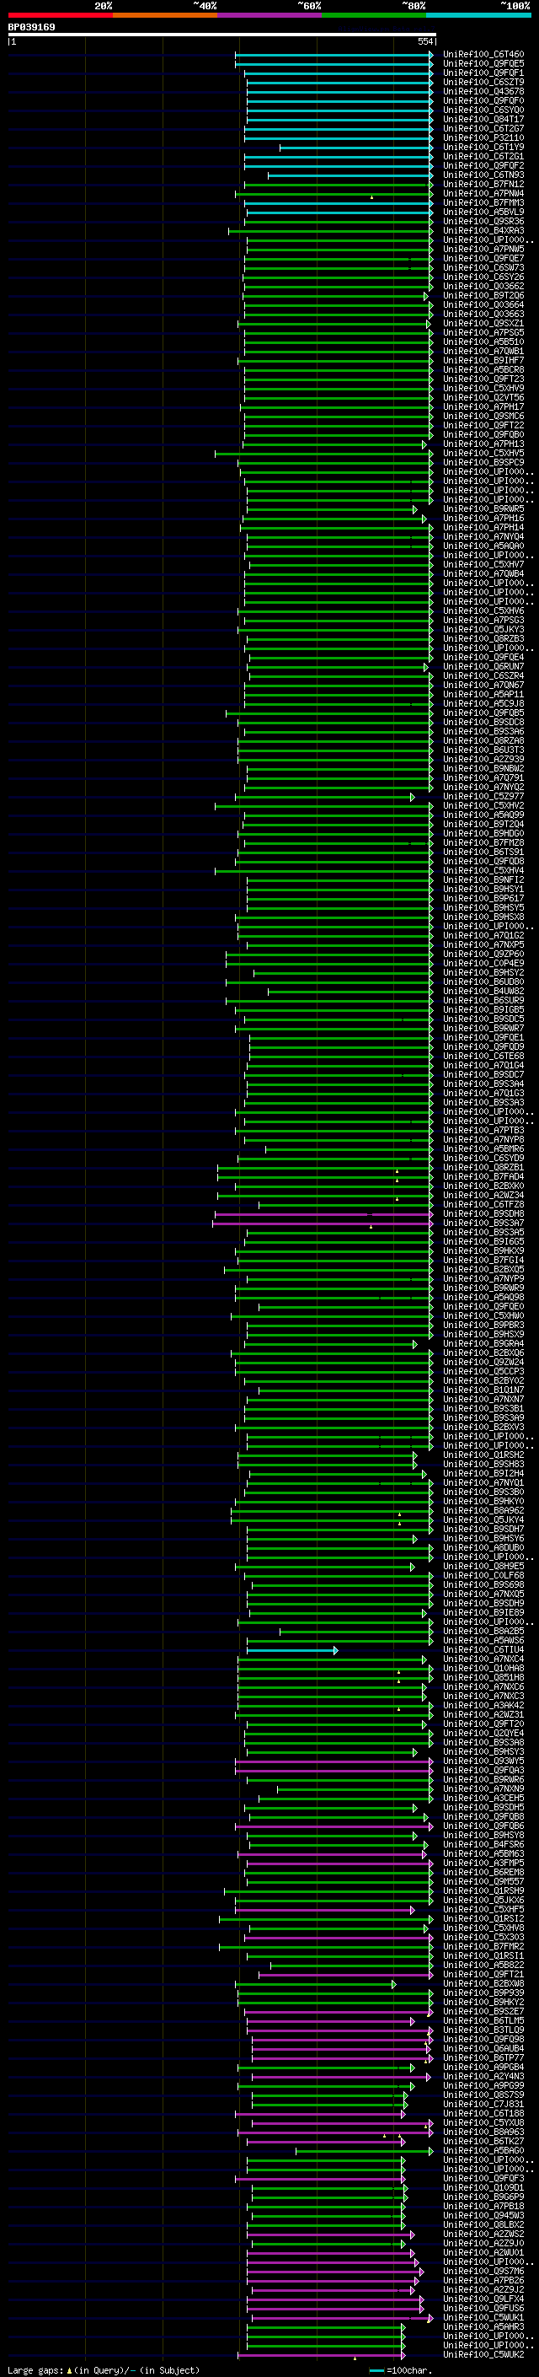Select UniRef100_B9T2Q6 label
This screenshot has width=539, height=2377.
(x=483, y=296)
